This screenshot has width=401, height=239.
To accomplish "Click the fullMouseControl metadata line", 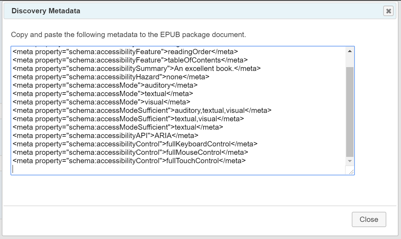I will (x=130, y=152).
